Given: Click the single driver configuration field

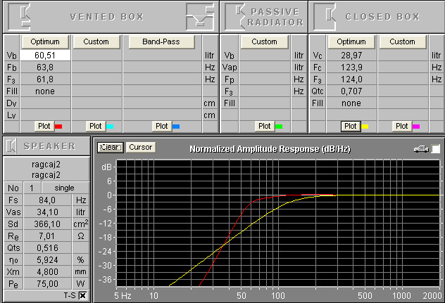Looking at the screenshot, I should click(x=65, y=188).
